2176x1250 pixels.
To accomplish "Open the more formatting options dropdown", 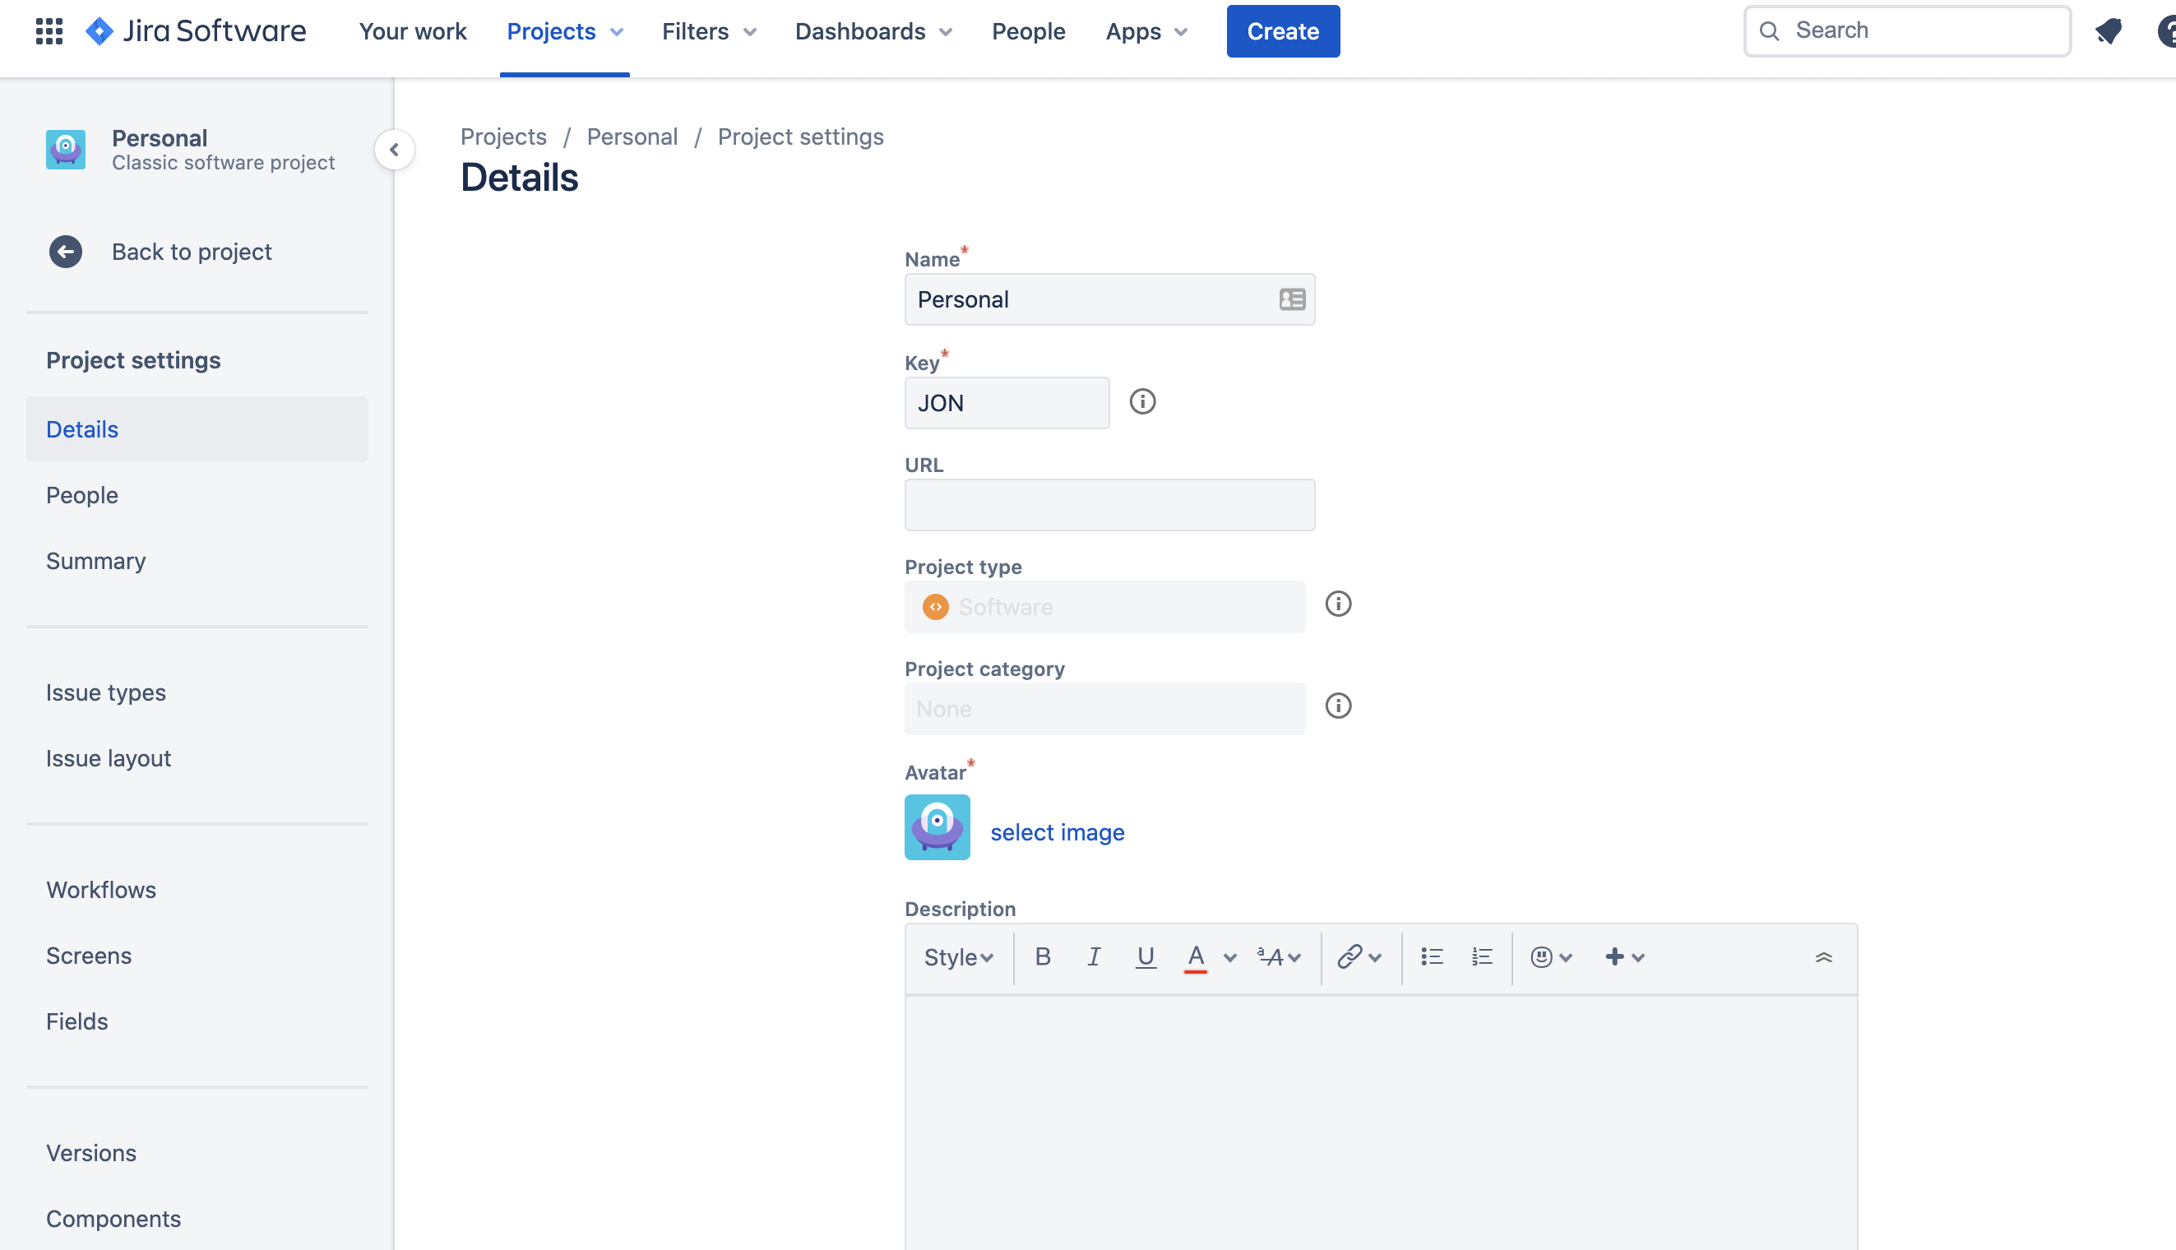I will (x=1278, y=957).
